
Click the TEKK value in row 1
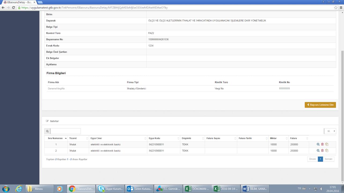click(185, 144)
